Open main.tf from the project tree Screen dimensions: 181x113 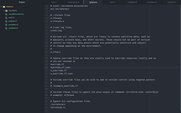[x=11, y=18]
